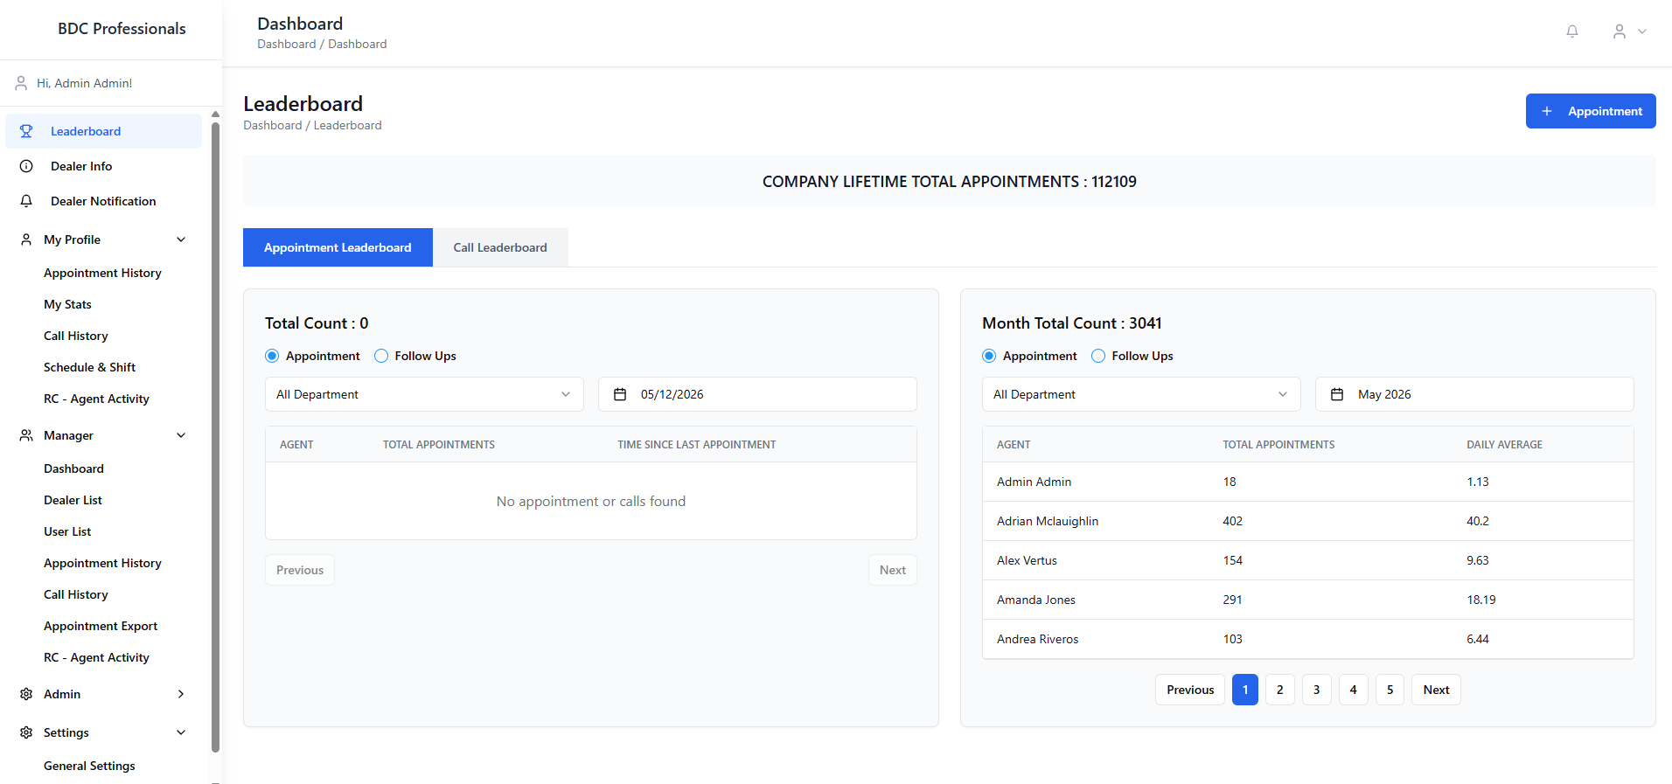Switch to Call Leaderboard tab
The width and height of the screenshot is (1672, 784).
tap(500, 247)
